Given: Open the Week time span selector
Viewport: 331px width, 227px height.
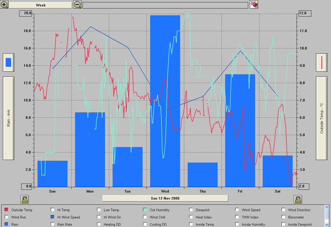Looking at the screenshot, I should pos(40,5).
